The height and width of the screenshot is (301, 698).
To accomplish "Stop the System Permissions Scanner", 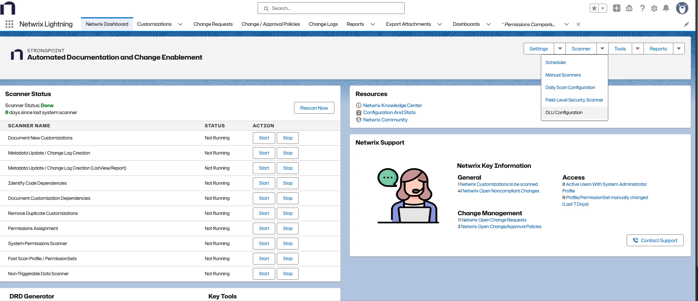I will (288, 244).
